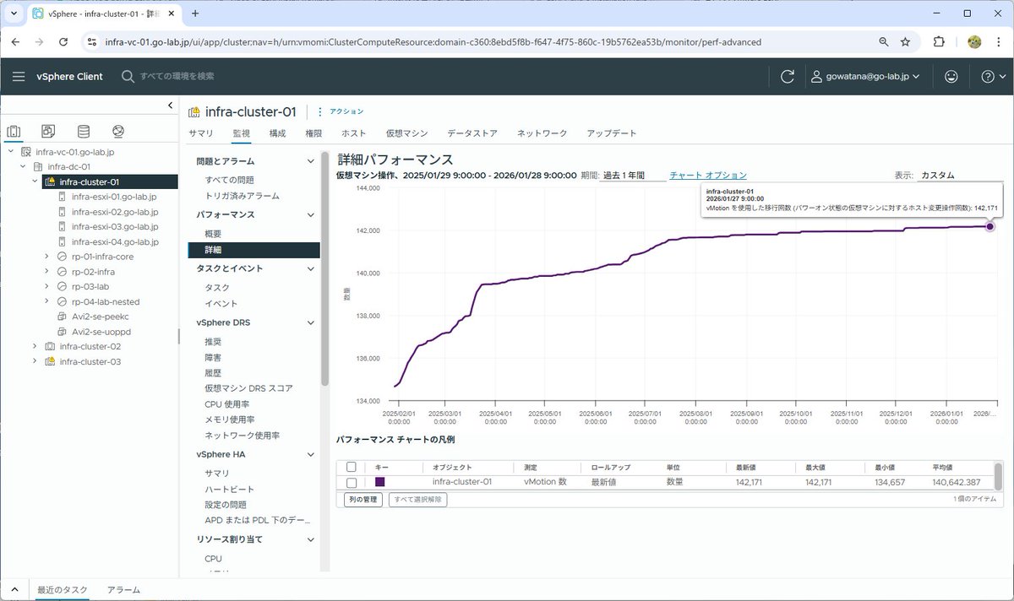Open the 仮想マシン tab

406,133
